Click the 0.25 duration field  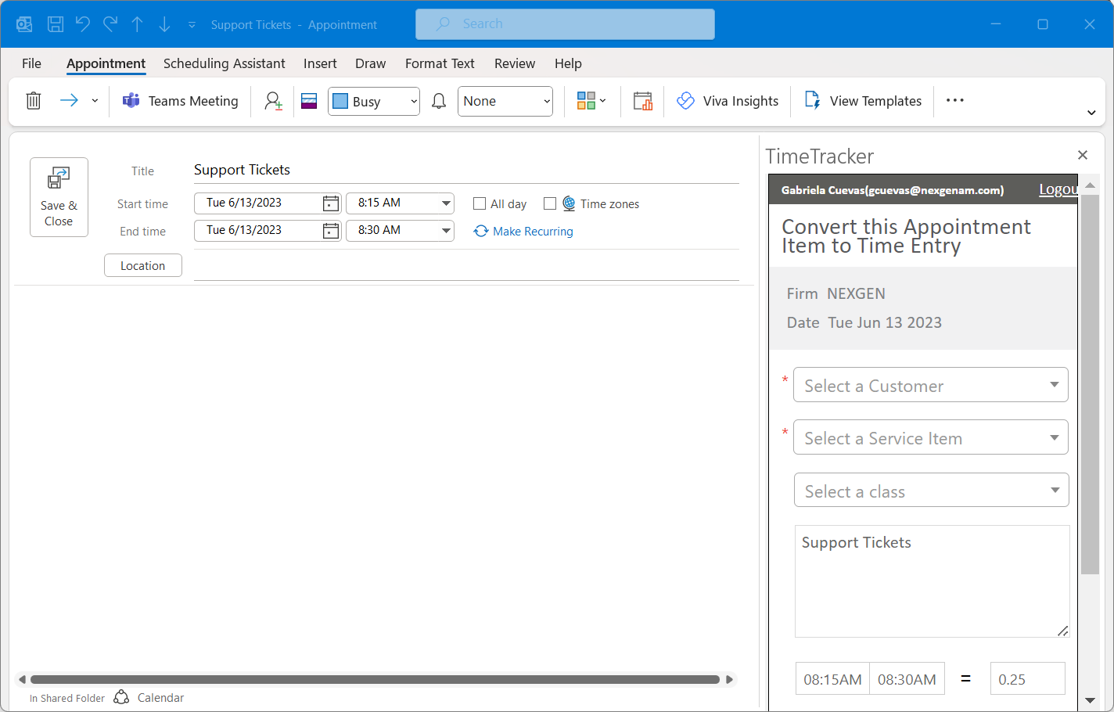tap(1028, 679)
